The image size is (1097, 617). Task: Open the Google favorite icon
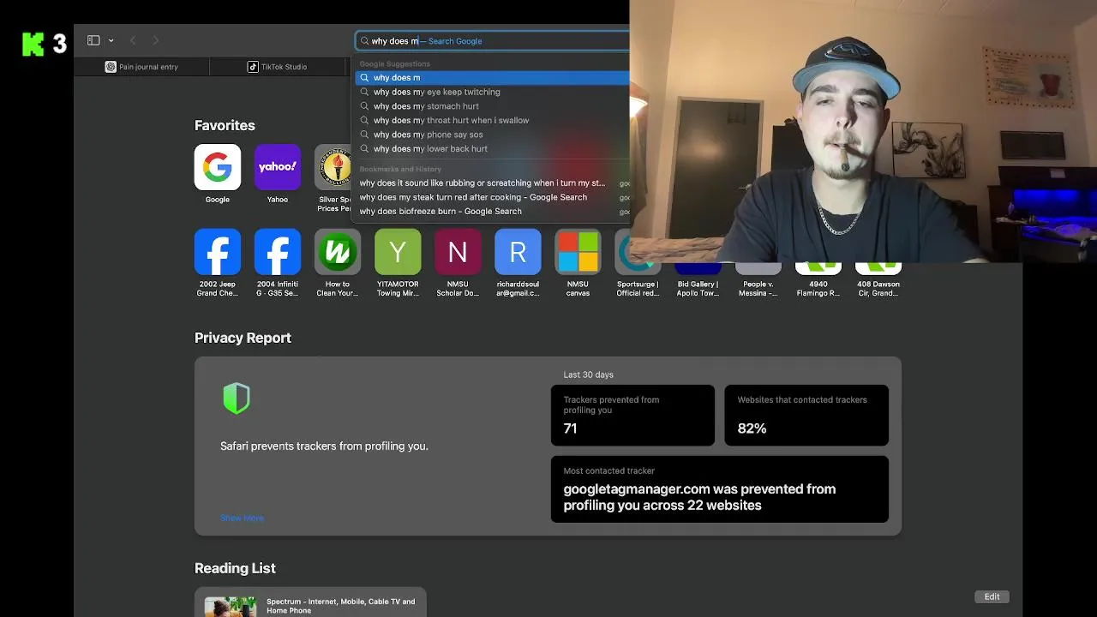pos(218,167)
